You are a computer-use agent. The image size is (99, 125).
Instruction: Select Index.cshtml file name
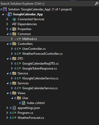[36, 103]
